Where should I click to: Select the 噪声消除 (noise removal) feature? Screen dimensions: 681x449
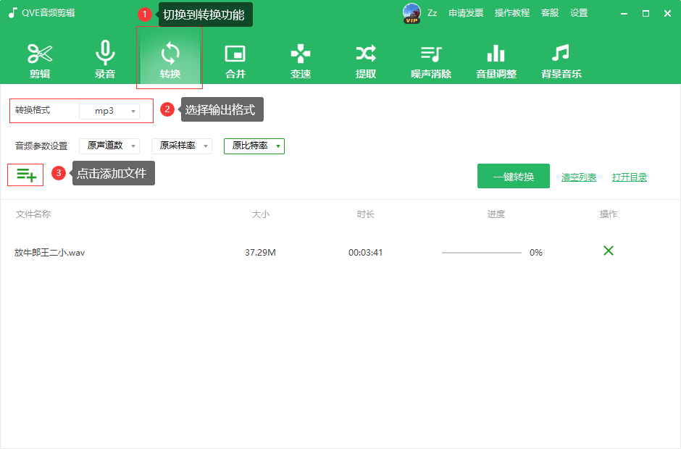coord(430,58)
